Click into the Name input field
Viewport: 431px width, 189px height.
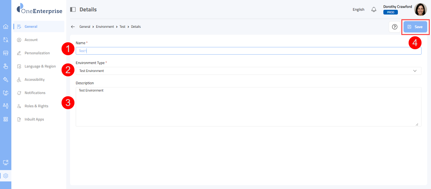(248, 51)
